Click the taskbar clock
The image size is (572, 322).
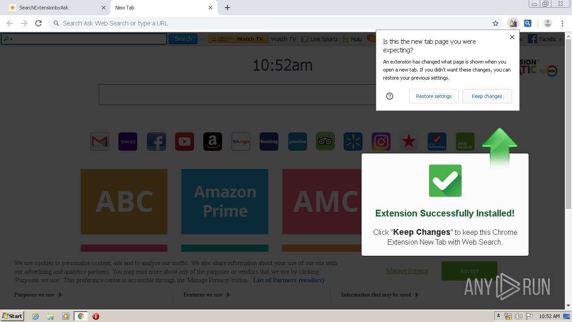click(x=549, y=316)
